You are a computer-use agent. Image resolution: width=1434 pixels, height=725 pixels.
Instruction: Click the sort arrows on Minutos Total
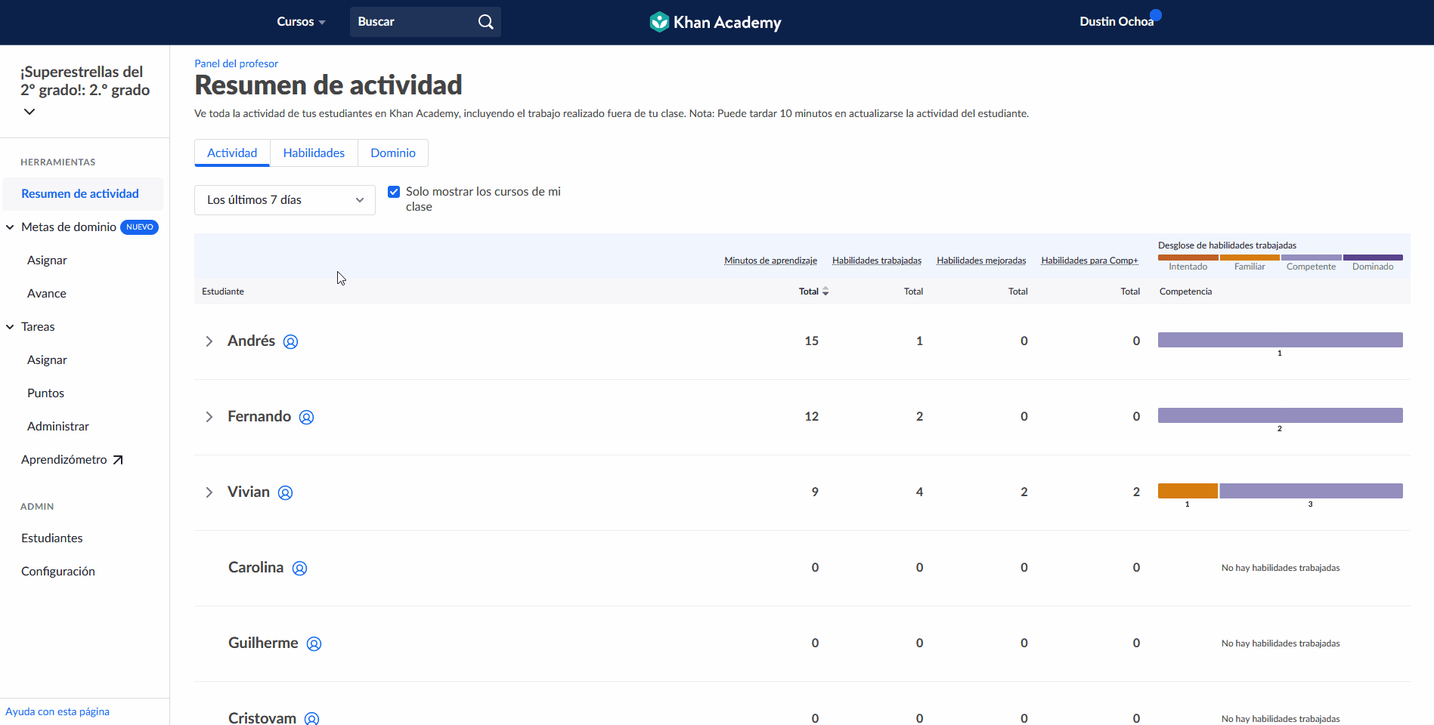(x=825, y=292)
